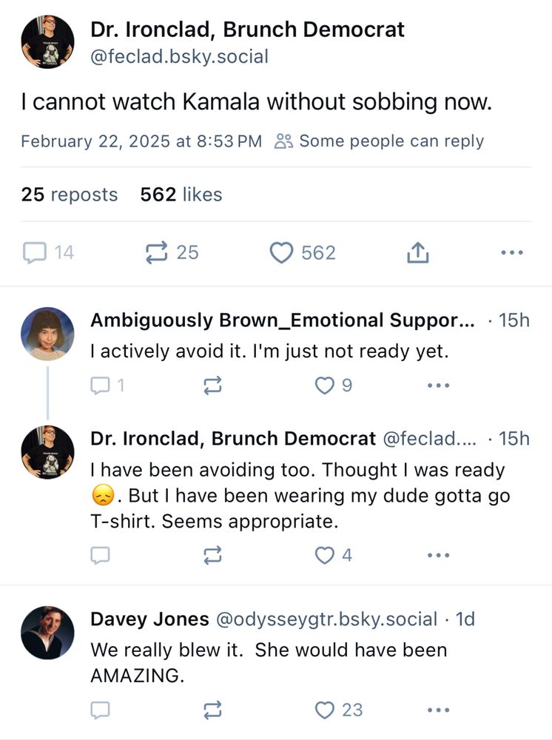Open the @feclad.bsky.social handle at top
Viewport: 552px width, 740px height.
(x=179, y=56)
